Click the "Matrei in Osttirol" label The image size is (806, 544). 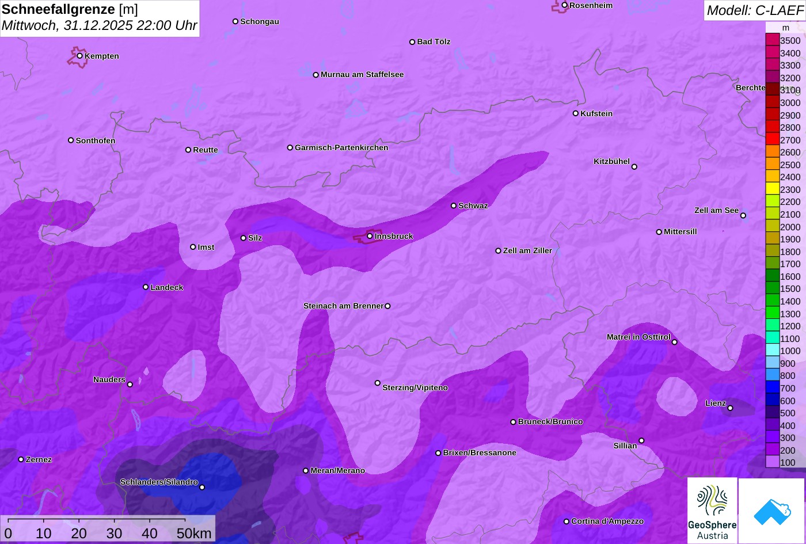638,337
